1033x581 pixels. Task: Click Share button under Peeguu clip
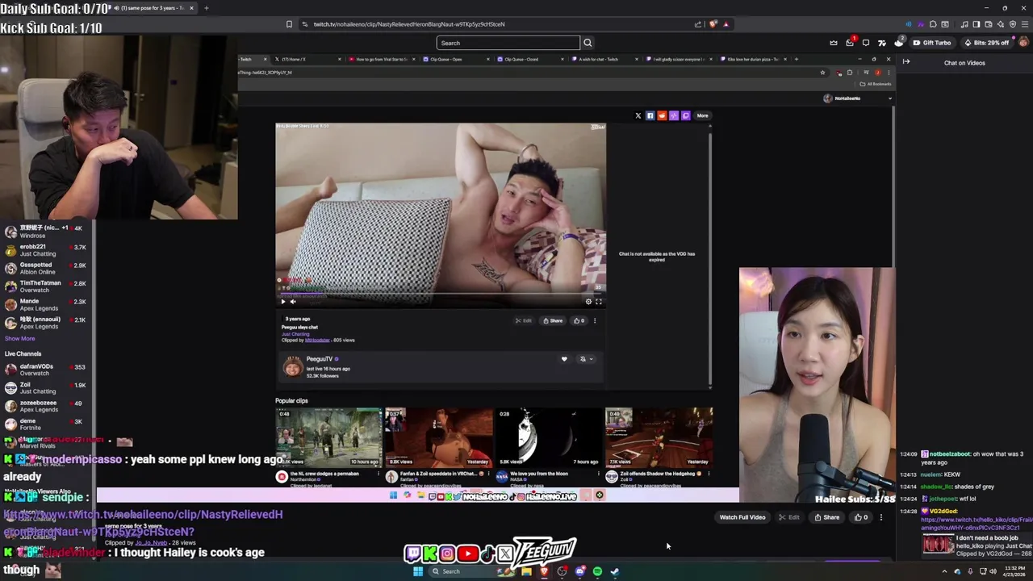(x=553, y=320)
